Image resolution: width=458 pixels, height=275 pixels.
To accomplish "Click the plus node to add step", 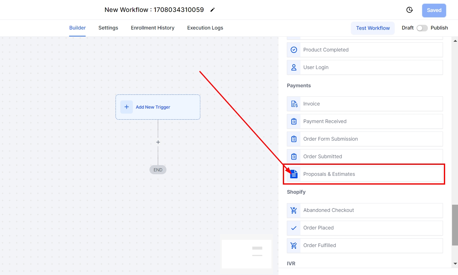I will click(158, 142).
